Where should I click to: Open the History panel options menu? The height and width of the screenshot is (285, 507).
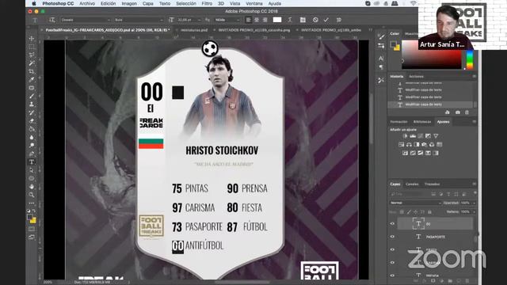474,77
